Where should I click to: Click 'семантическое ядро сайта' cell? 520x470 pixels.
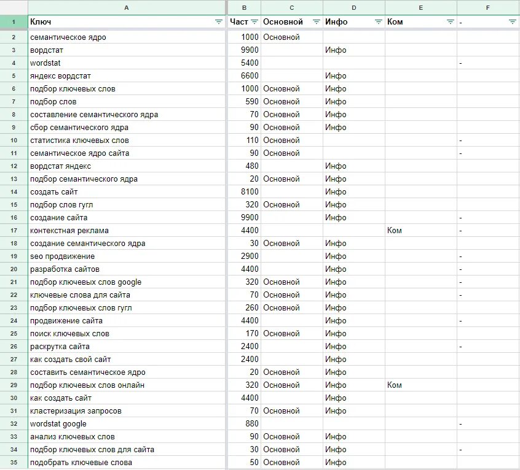[127, 153]
